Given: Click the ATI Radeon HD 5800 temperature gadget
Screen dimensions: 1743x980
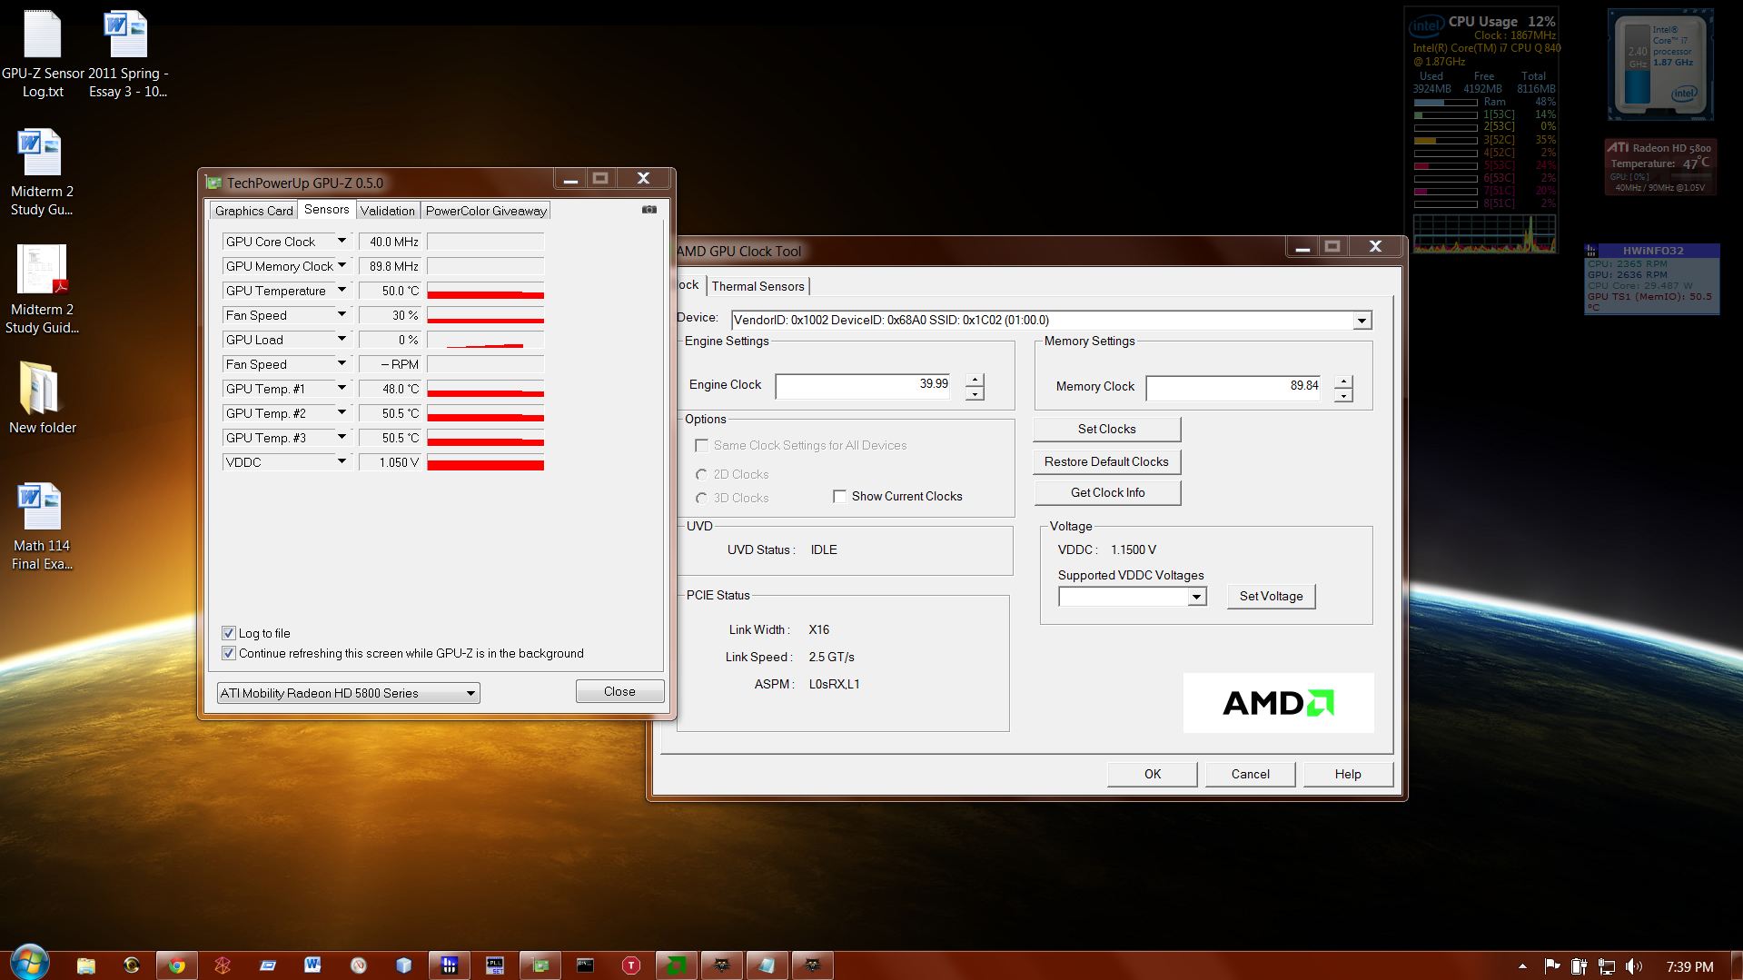Looking at the screenshot, I should click(1659, 167).
